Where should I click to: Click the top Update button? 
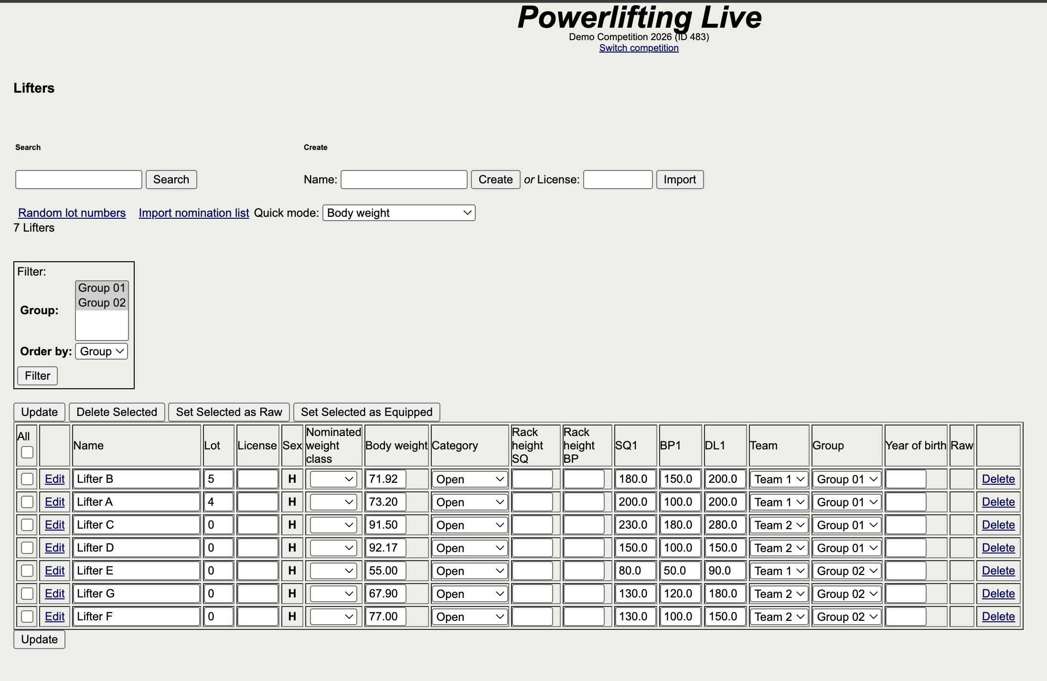[40, 412]
